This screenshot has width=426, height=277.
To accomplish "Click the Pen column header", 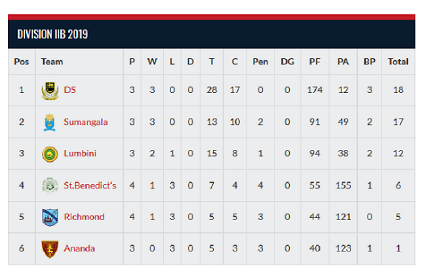I will (x=260, y=62).
